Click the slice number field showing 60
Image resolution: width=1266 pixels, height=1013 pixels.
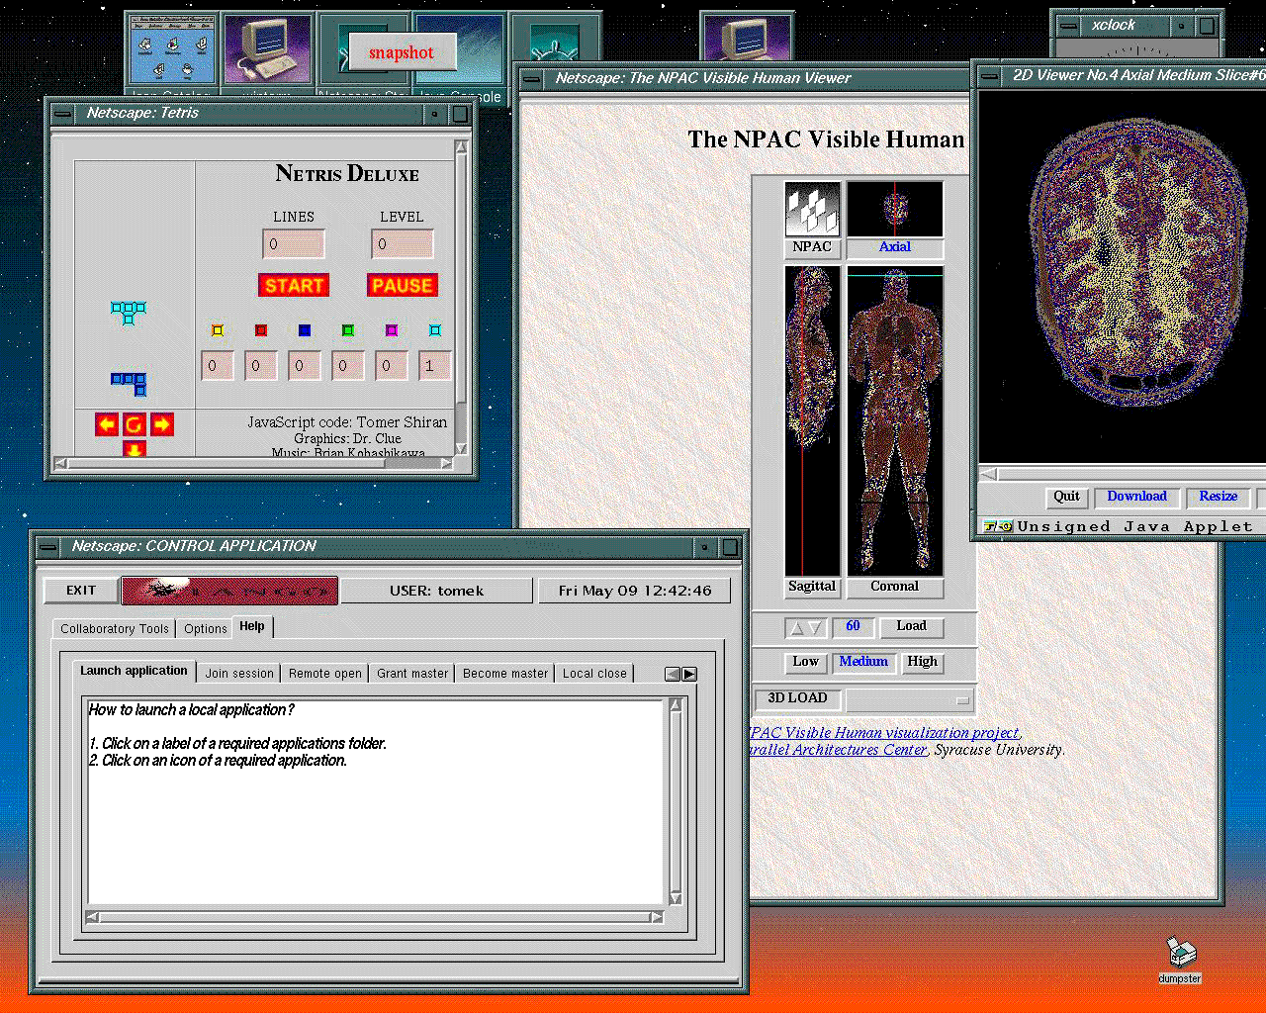[853, 626]
